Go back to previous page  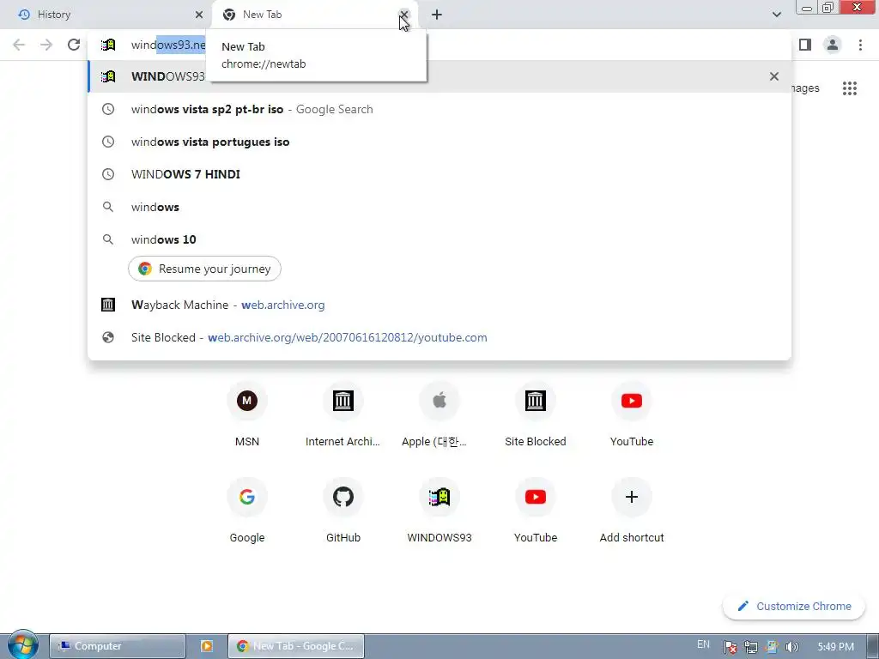(x=19, y=45)
